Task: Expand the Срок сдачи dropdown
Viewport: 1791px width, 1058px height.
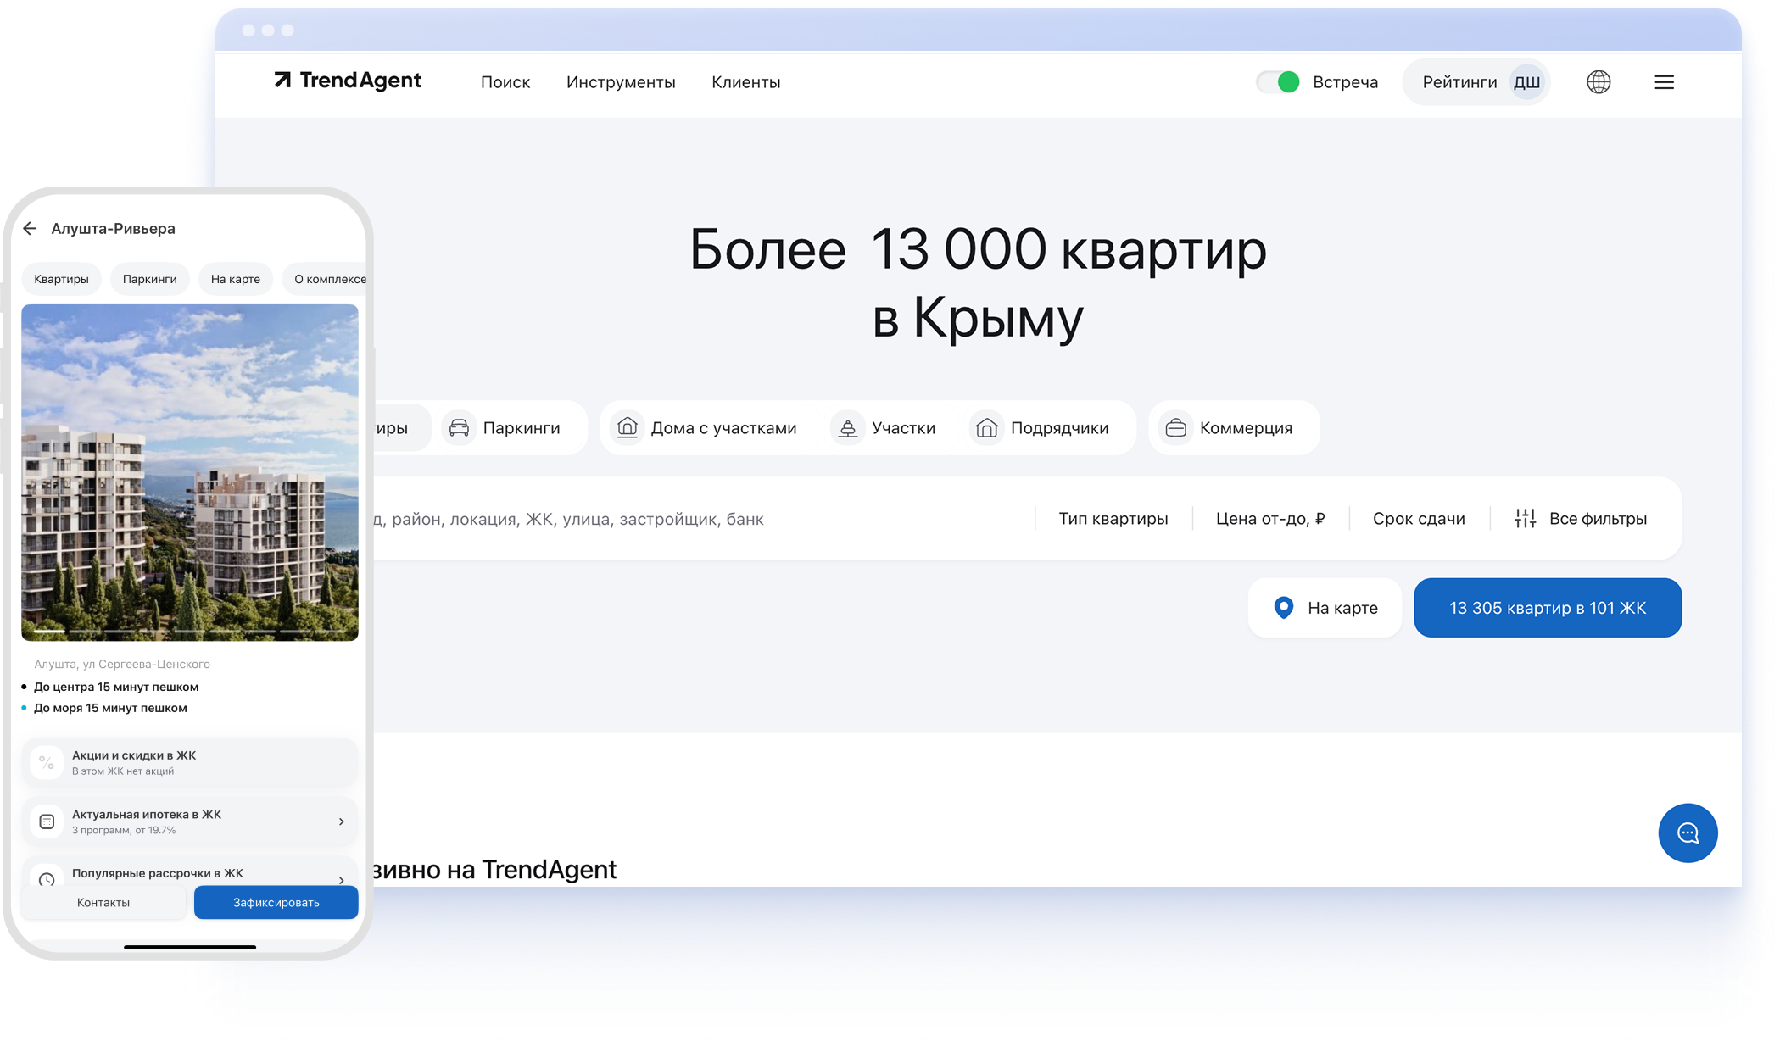Action: (1418, 518)
